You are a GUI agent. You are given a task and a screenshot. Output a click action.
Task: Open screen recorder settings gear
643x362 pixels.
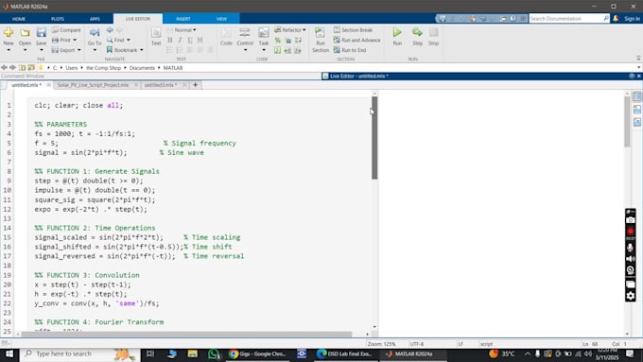click(x=631, y=296)
